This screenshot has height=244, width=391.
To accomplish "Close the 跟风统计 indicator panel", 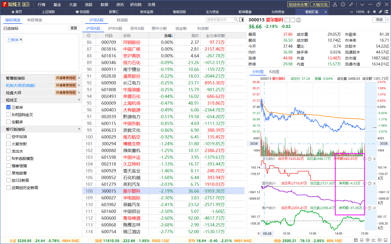I will click(x=374, y=183).
